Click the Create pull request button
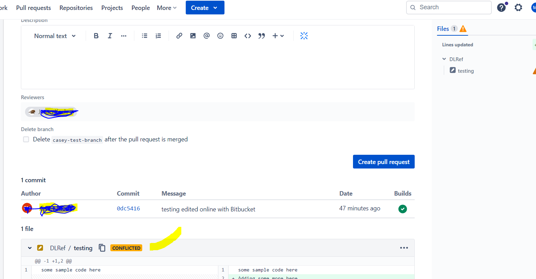Screen dimensions: 536x279 click(x=384, y=162)
